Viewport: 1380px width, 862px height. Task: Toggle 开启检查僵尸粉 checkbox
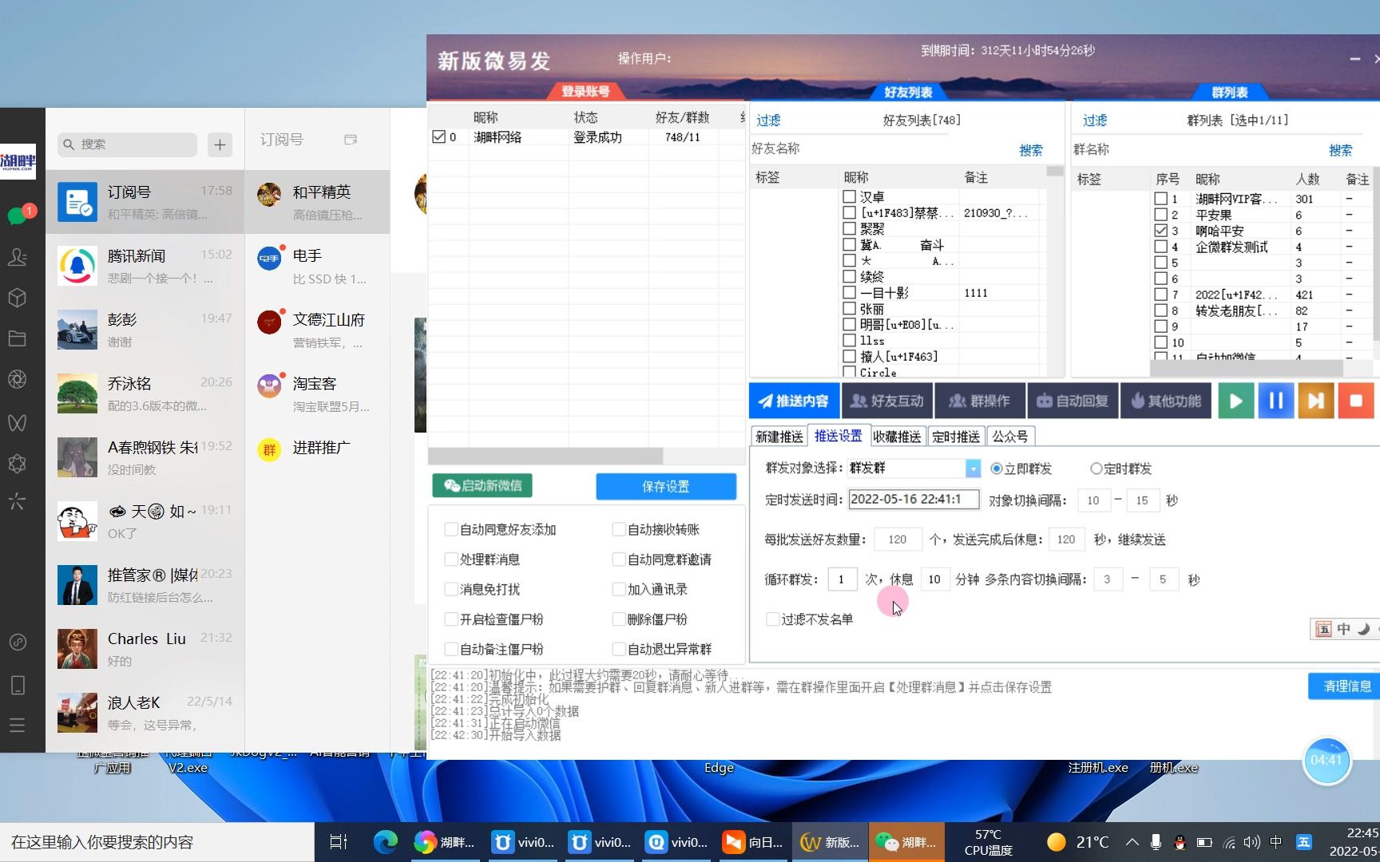[450, 619]
